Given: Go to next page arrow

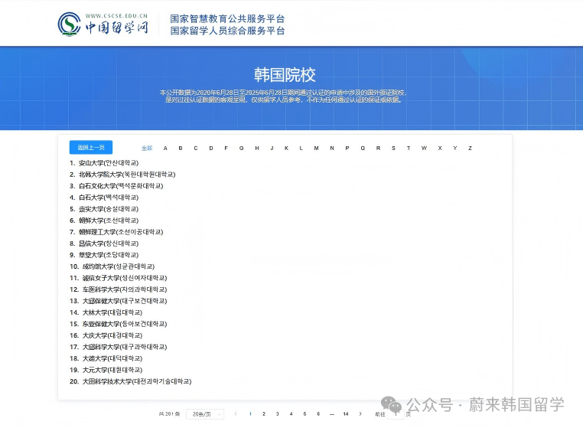Looking at the screenshot, I should click(x=360, y=414).
